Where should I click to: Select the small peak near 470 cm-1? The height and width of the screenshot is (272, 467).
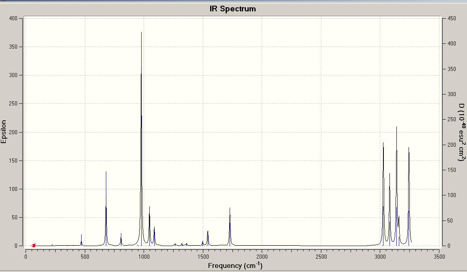click(x=81, y=240)
